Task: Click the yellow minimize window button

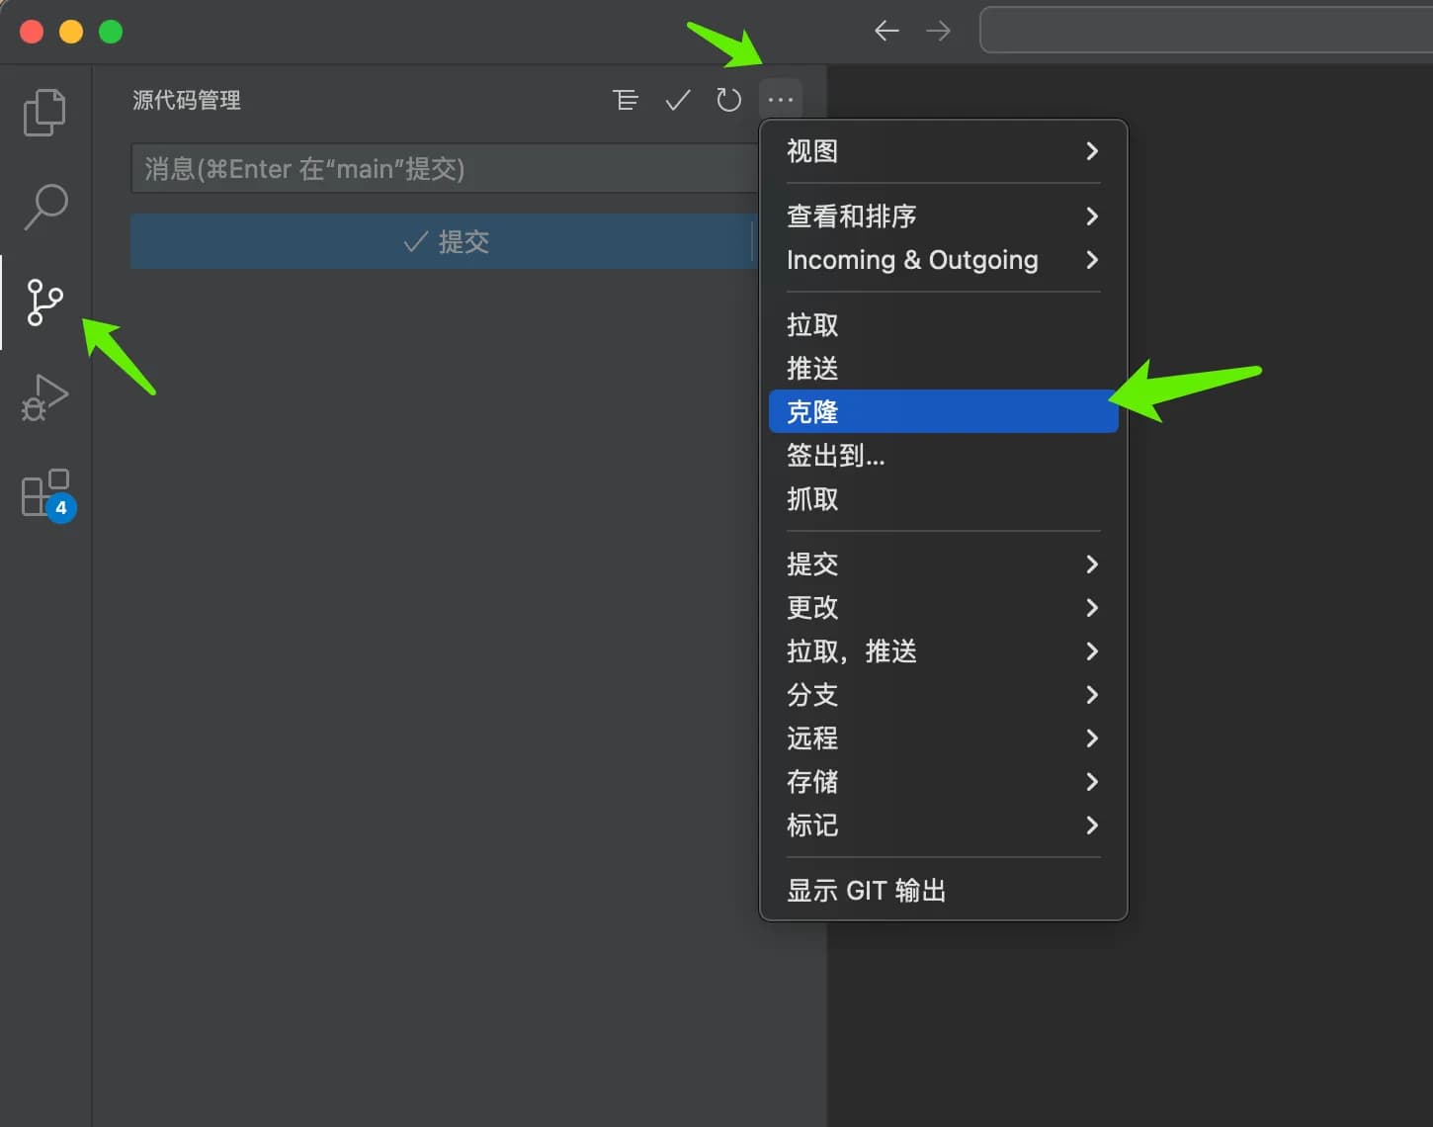Action: point(71,32)
